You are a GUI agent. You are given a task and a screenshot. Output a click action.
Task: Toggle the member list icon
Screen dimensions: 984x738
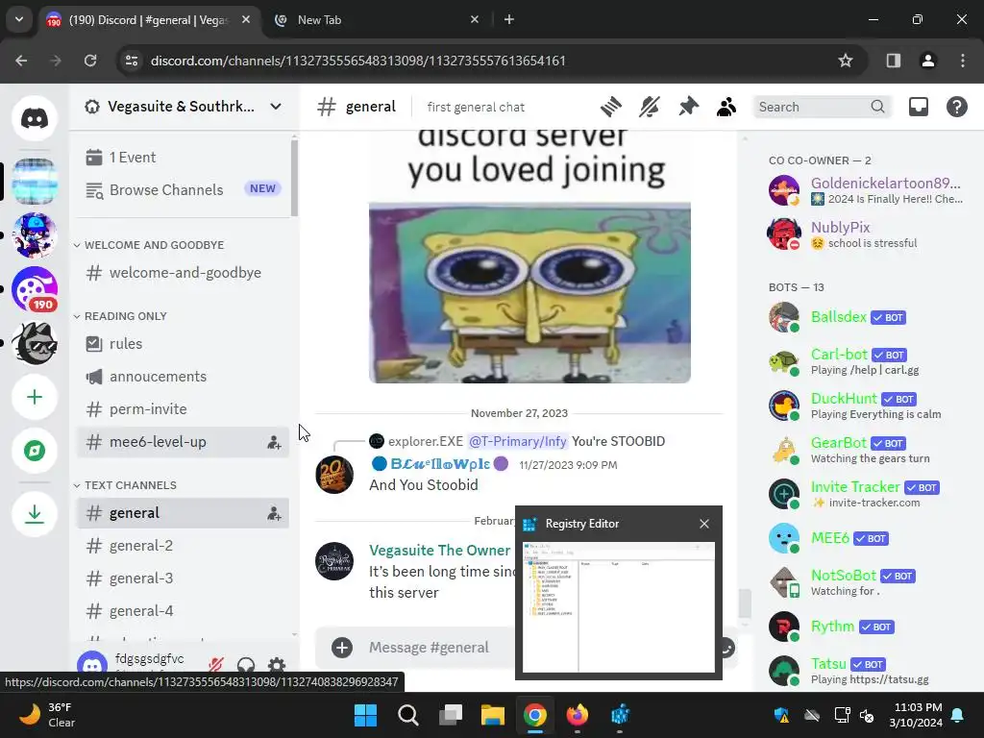coord(726,107)
